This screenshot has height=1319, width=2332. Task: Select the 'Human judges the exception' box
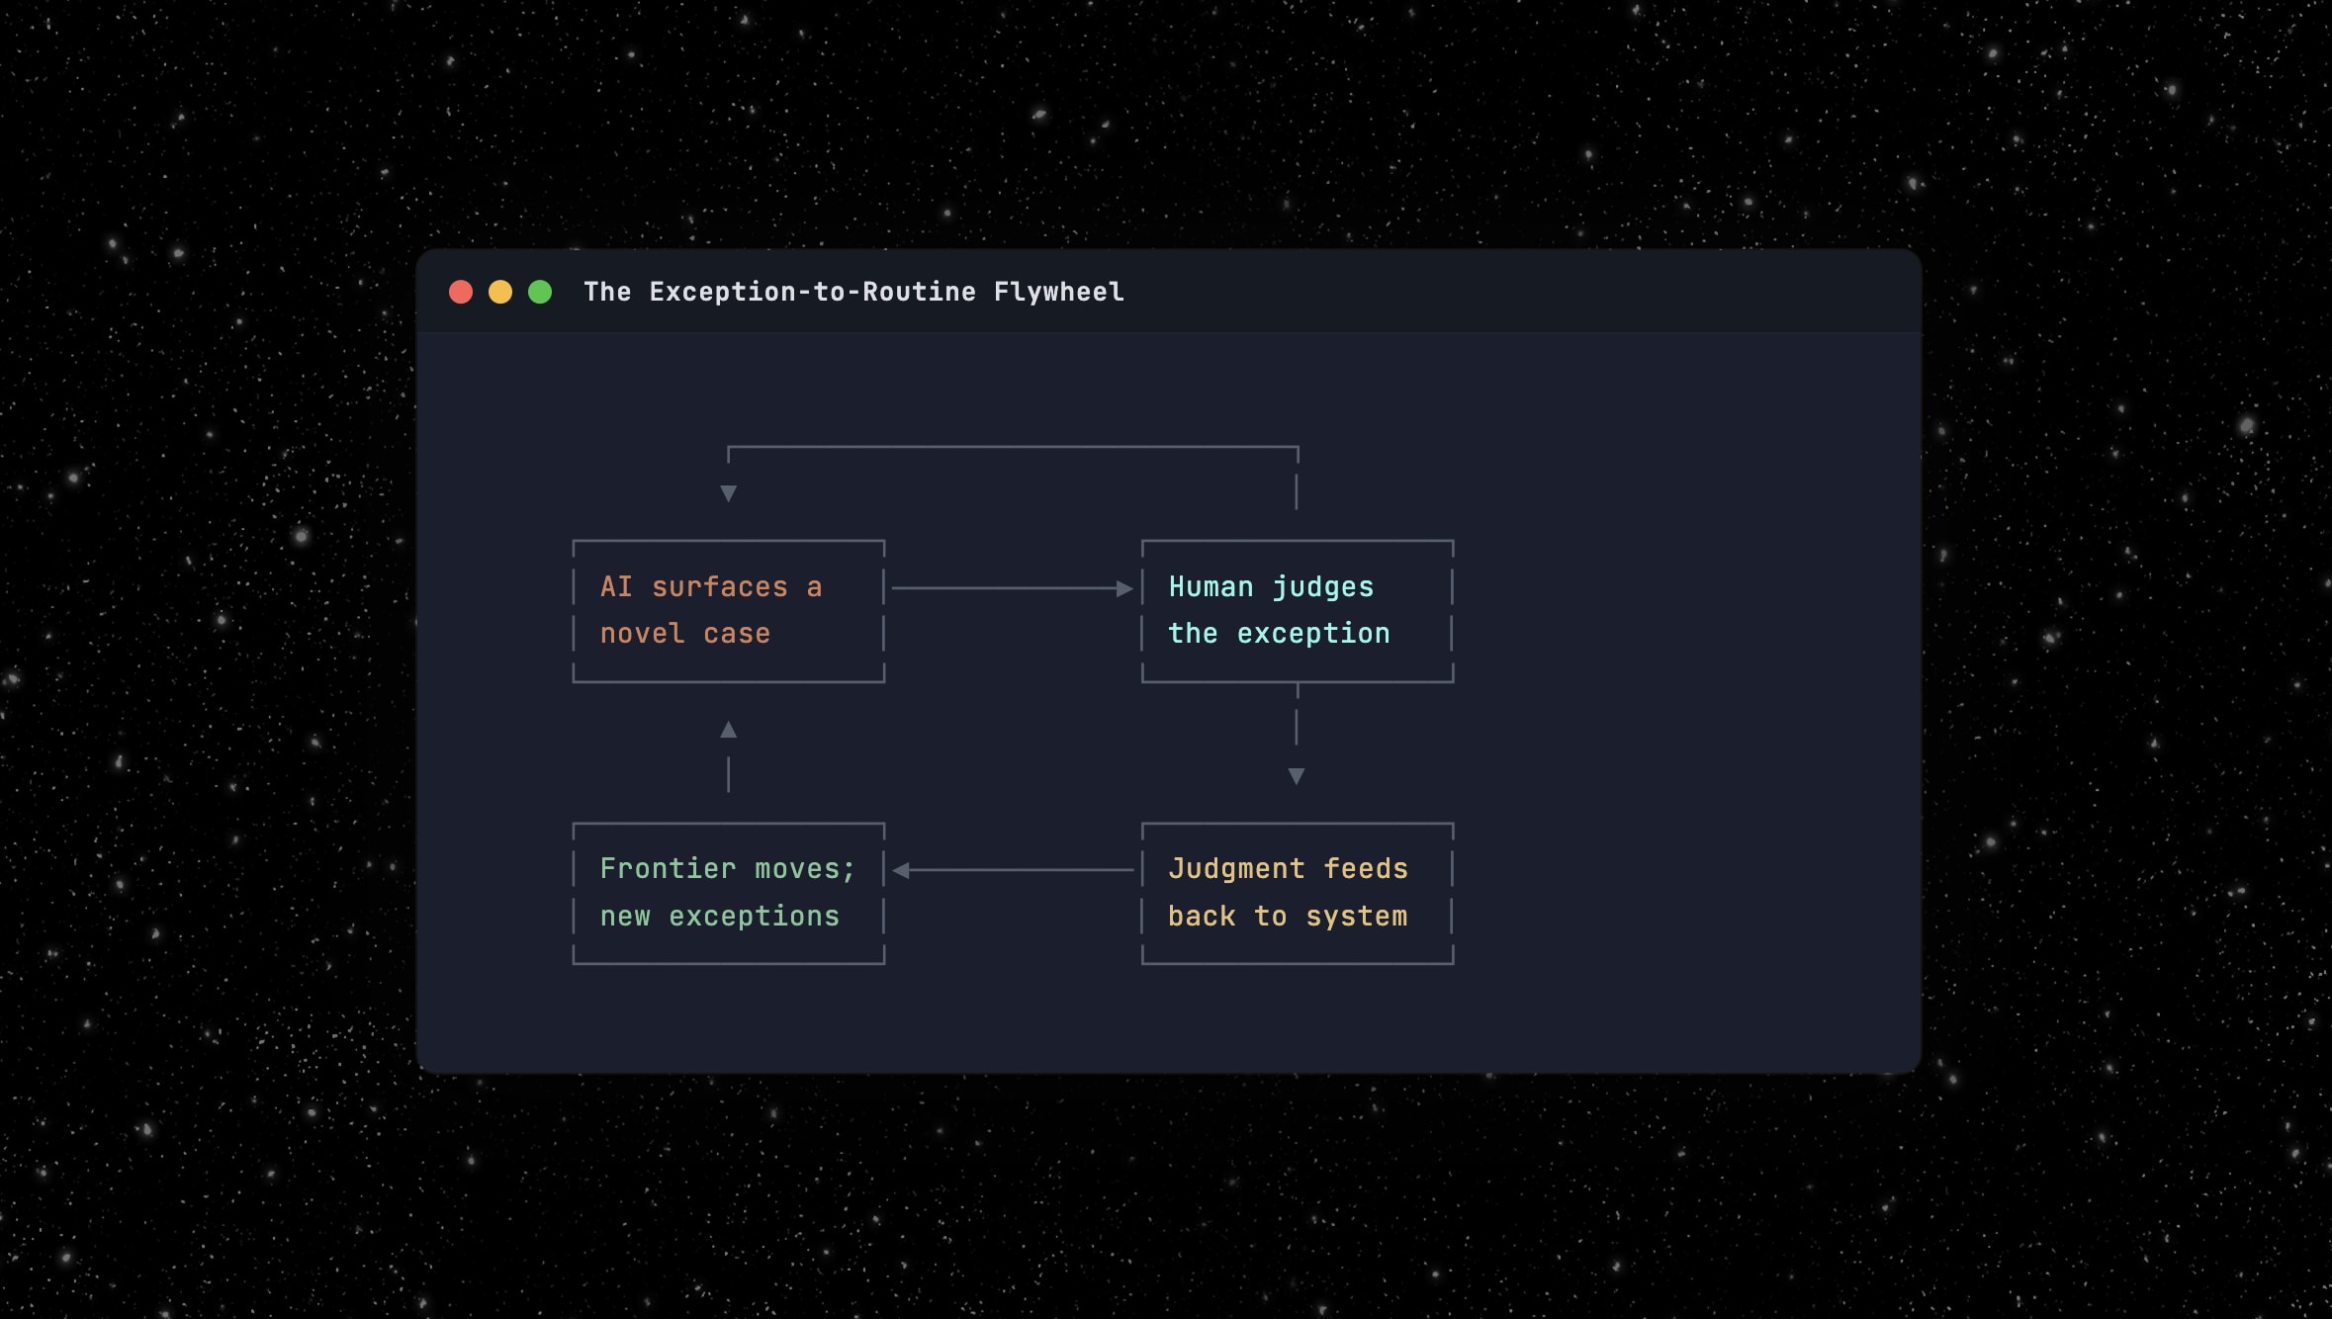(x=1297, y=611)
